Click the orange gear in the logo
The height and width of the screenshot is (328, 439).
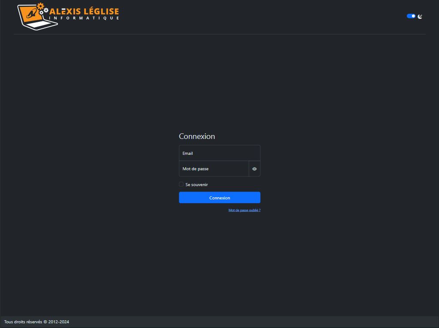[40, 6]
